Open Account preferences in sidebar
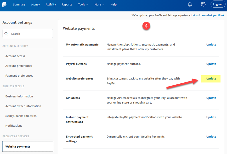Viewport: 227px width, 154px height. [x=19, y=66]
